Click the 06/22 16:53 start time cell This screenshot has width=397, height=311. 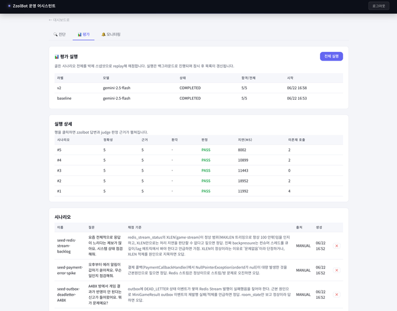(x=297, y=98)
